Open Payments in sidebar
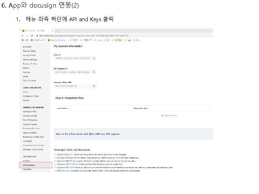Screen dimensions: 259x194 (27, 170)
